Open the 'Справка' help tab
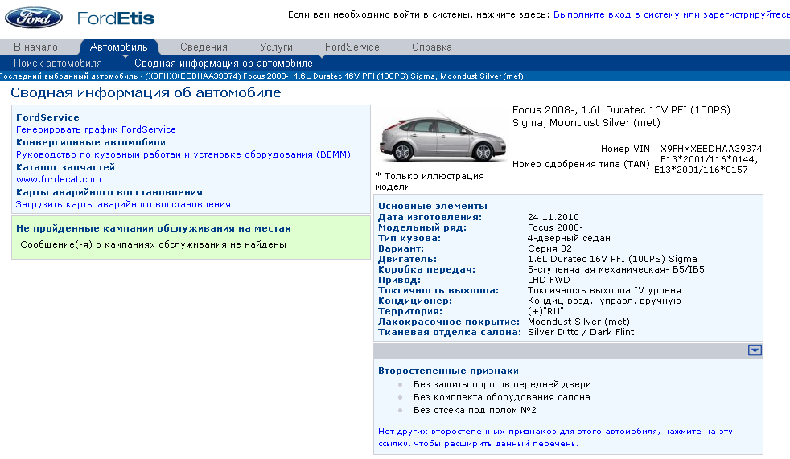Viewport: 790px width, 459px height. coord(432,47)
